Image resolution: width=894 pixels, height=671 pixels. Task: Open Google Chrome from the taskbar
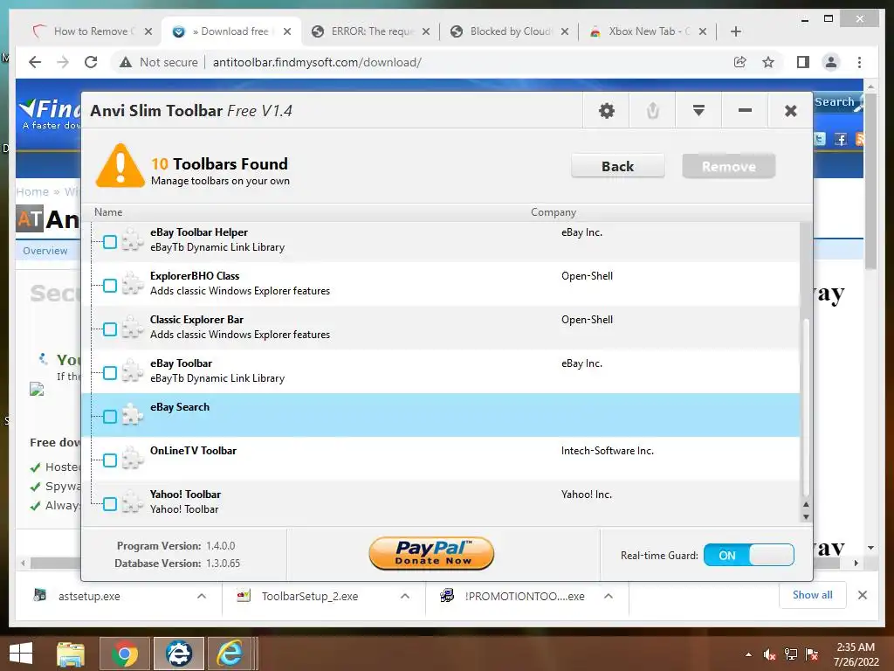124,654
